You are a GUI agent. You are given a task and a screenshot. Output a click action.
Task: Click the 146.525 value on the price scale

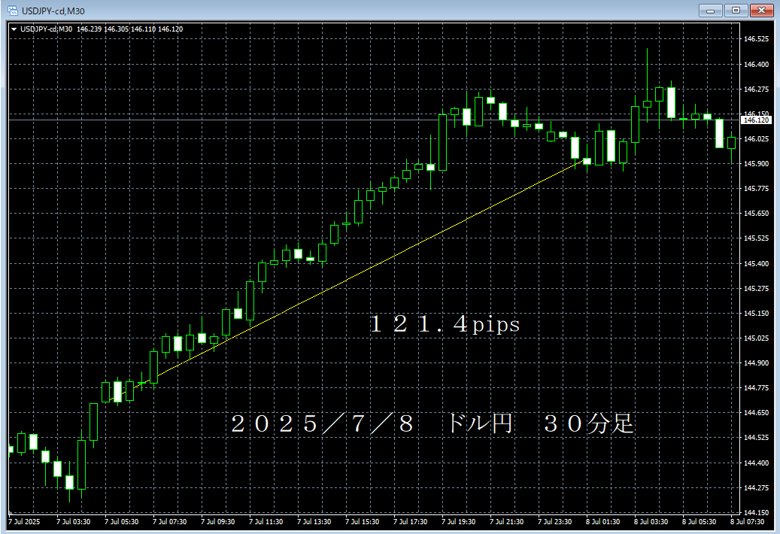click(x=755, y=38)
